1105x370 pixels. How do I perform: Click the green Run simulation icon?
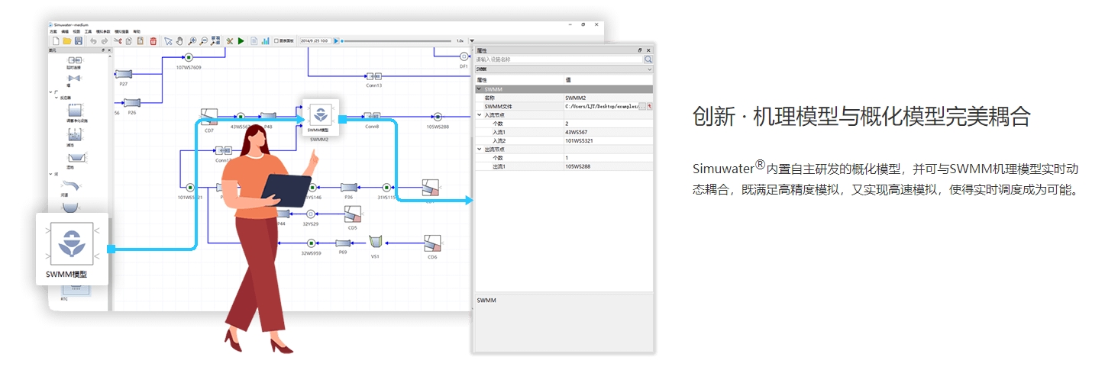tap(241, 41)
